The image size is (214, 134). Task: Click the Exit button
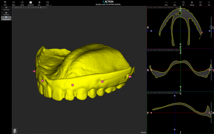209,3
